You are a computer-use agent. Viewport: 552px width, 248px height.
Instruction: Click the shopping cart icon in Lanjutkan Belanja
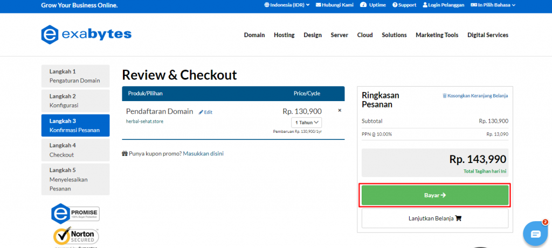(458, 218)
